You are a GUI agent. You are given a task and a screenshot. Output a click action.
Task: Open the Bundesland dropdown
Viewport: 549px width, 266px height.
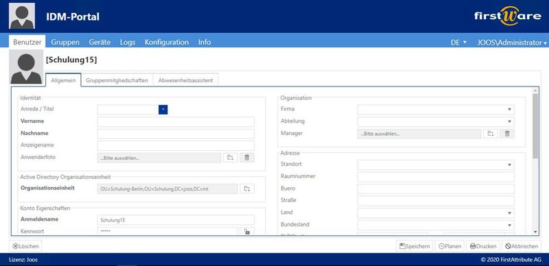pyautogui.click(x=509, y=225)
